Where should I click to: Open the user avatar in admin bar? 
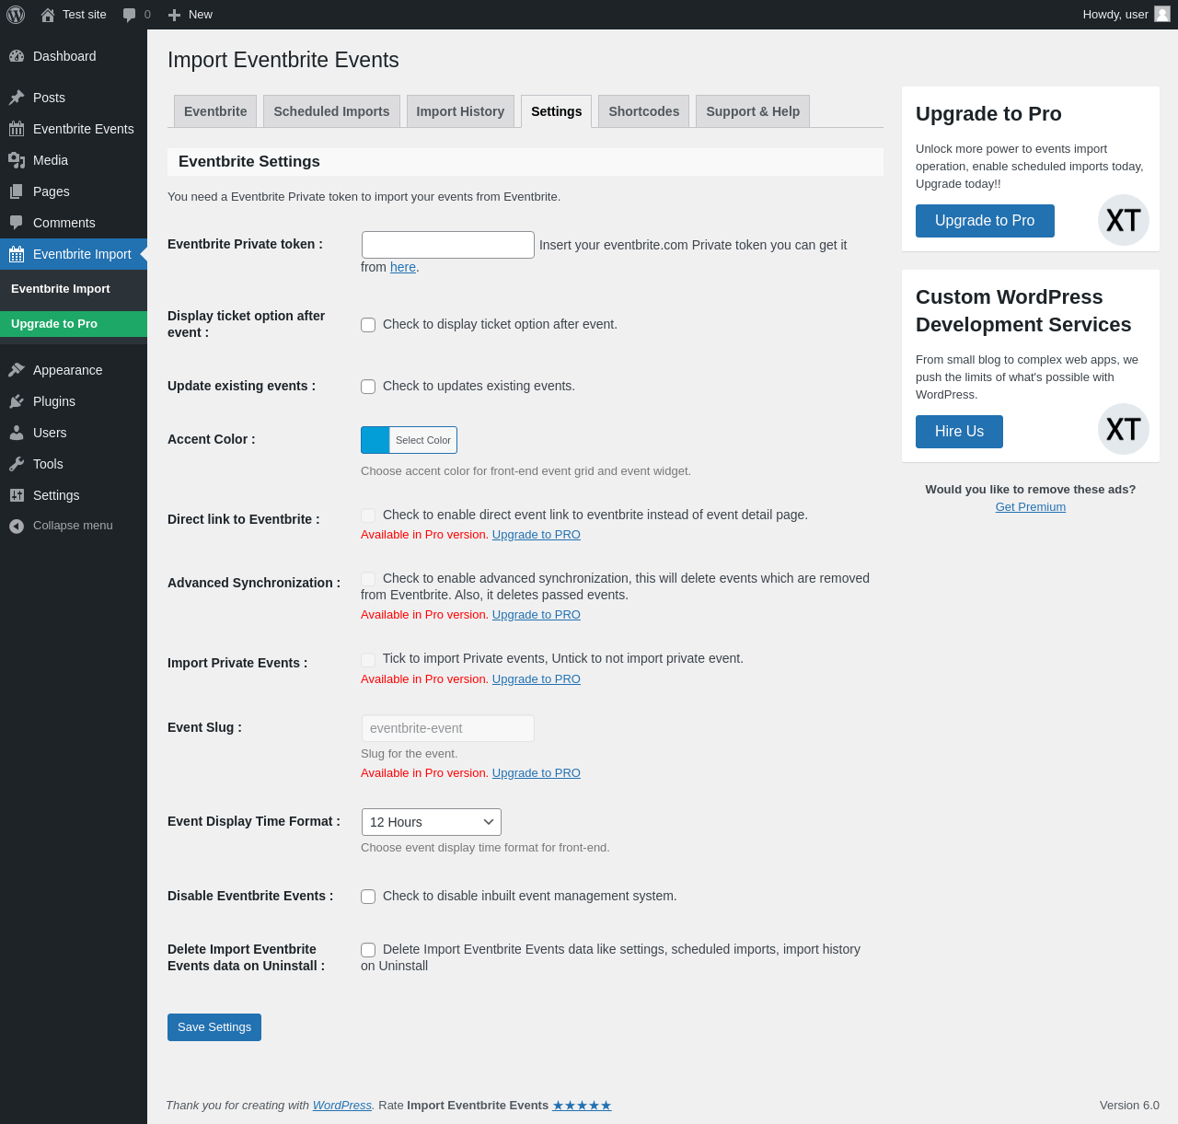coord(1162,14)
